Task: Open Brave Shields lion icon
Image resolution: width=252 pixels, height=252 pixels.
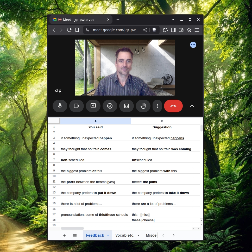Action: tap(154, 30)
